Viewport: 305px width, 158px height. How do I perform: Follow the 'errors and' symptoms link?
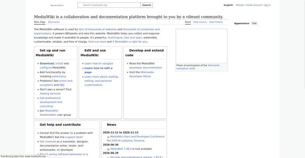(66, 81)
